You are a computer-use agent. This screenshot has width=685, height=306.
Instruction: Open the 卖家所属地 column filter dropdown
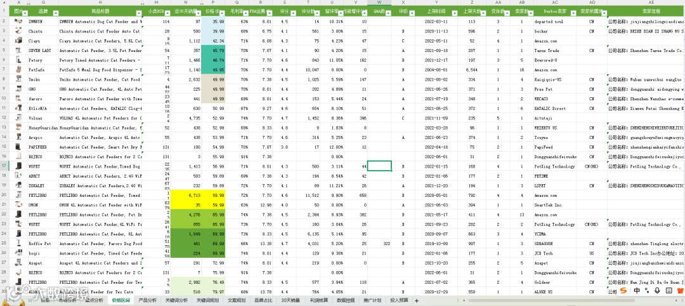click(x=603, y=13)
